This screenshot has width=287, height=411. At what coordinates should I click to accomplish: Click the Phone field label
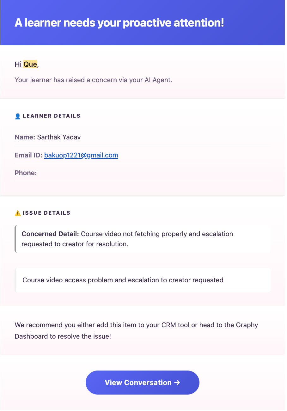(26, 173)
